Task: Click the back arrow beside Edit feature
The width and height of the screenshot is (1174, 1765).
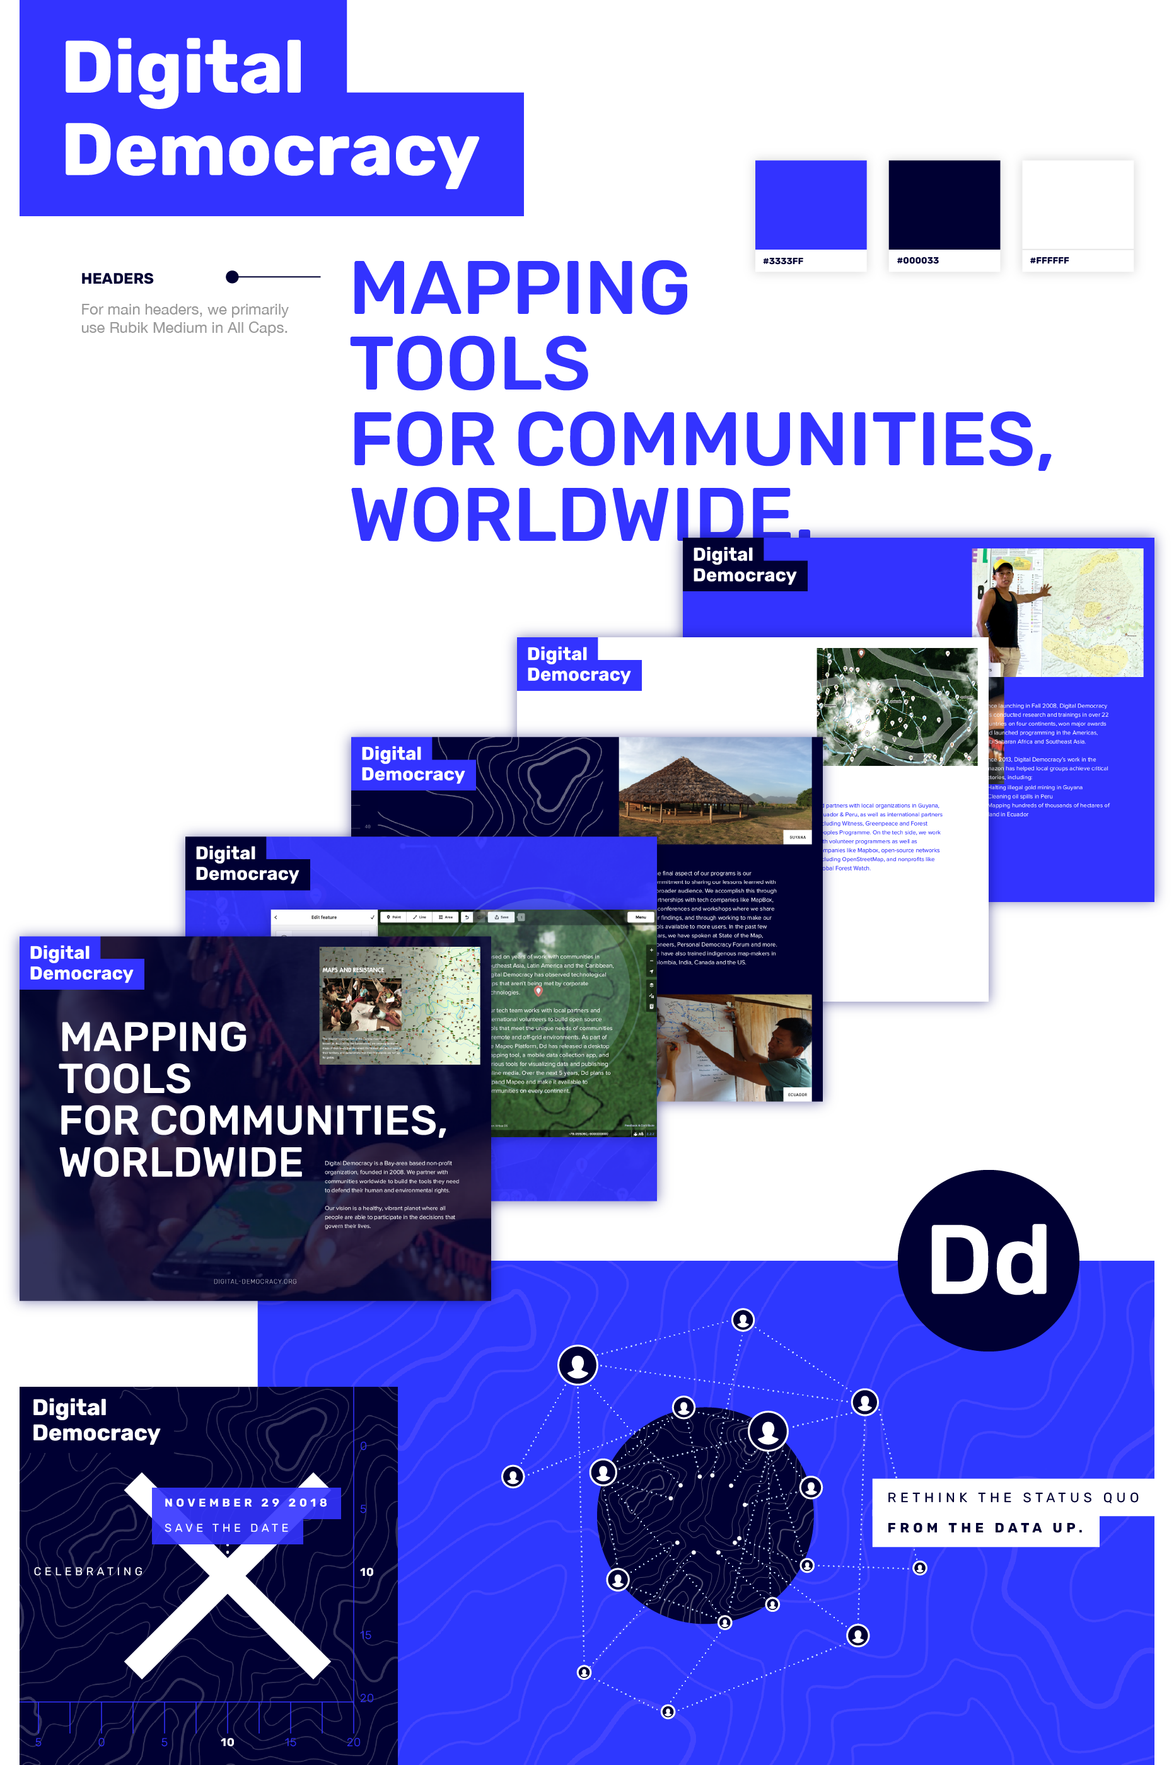Action: coord(276,918)
